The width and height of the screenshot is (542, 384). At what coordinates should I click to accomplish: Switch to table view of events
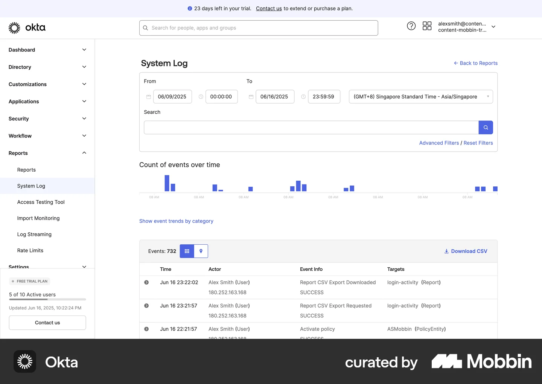click(187, 251)
